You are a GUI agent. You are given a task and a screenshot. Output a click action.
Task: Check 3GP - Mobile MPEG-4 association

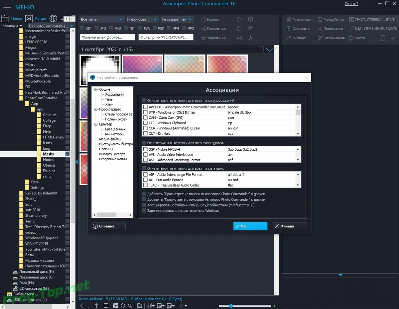coord(145,149)
